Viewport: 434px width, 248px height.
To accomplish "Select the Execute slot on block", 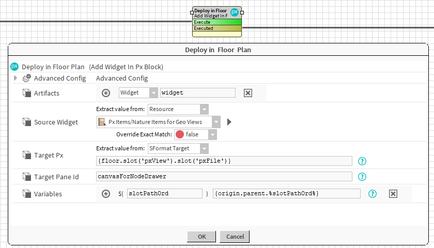I will (x=216, y=22).
